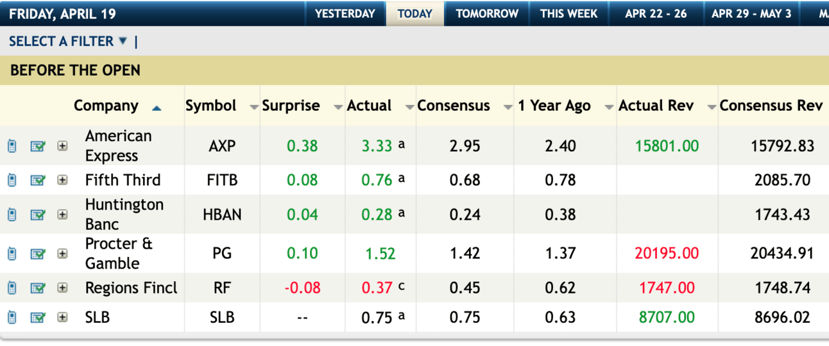Click the calendar checkmark icon for Fifth Third
Image resolution: width=829 pixels, height=346 pixels.
(38, 180)
